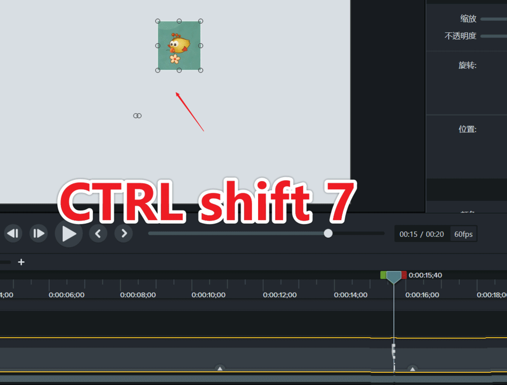Click the red out-point handle on playhead

click(404, 275)
